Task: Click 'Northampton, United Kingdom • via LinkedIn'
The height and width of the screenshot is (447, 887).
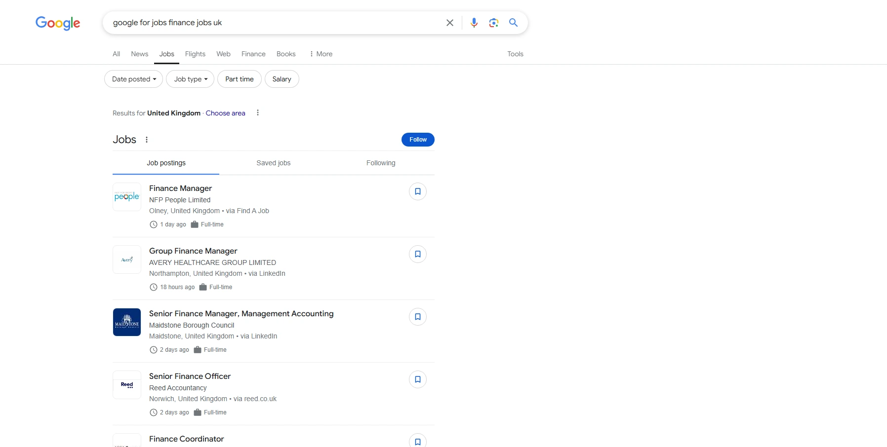Action: [x=217, y=273]
